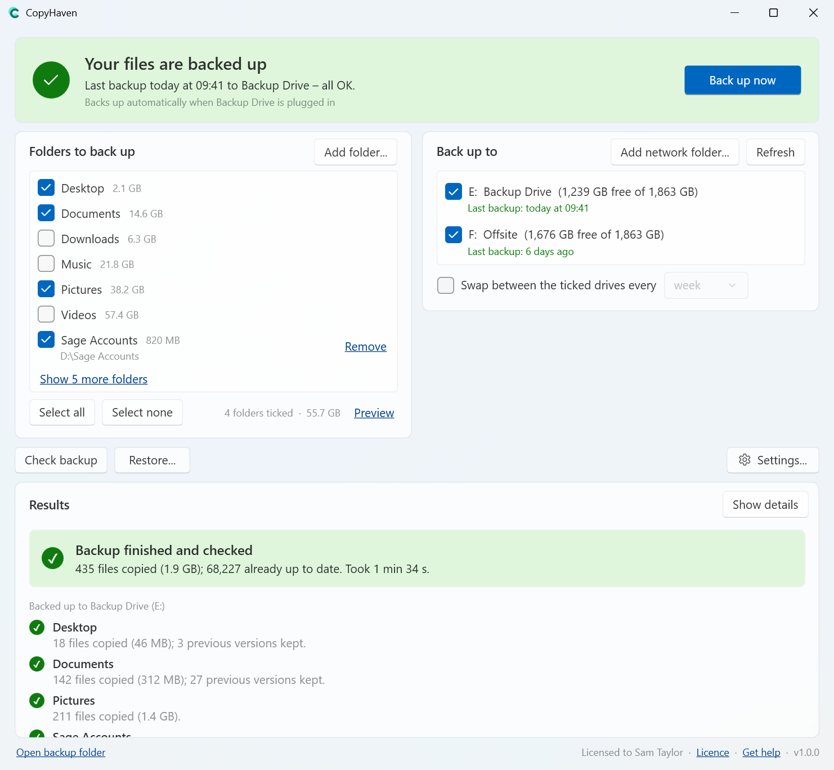Click 'Backed up to Backup Drive (E:)' text
This screenshot has height=770, width=834.
(97, 606)
